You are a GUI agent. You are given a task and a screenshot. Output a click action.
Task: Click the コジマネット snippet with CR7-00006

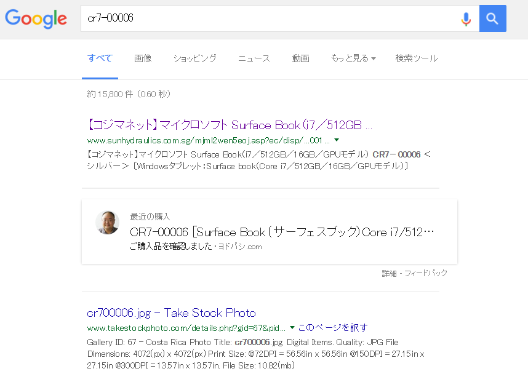(258, 160)
